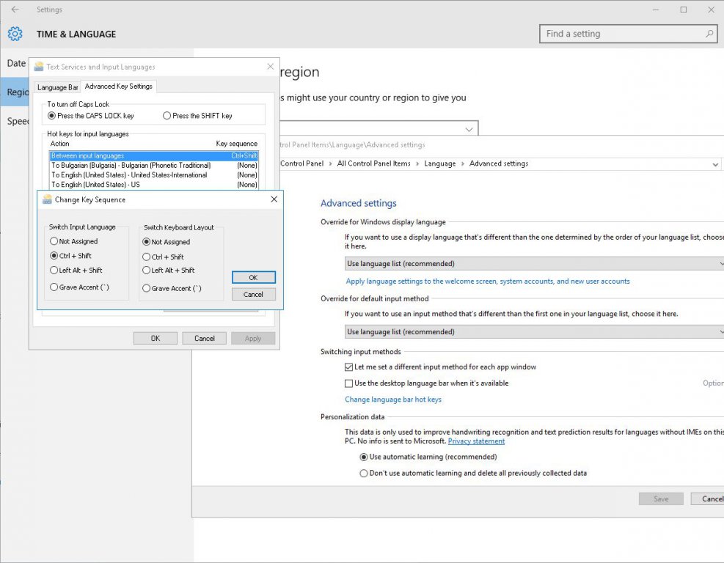This screenshot has width=724, height=563.
Task: Open Change language bar hot keys link
Action: click(x=393, y=400)
